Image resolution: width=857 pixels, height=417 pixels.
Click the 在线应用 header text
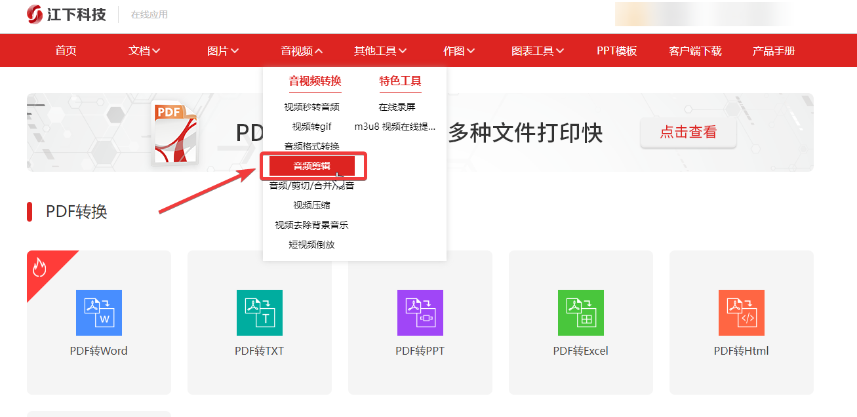point(149,14)
